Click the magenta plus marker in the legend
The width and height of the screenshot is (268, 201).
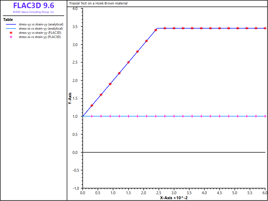coord(11,37)
